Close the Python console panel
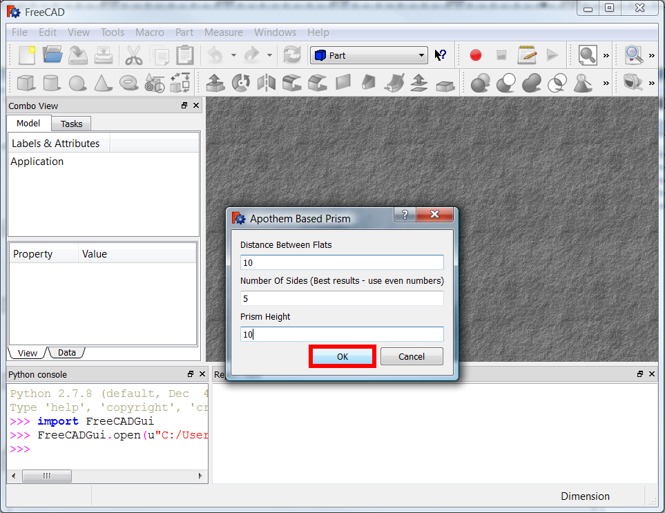 [x=202, y=374]
